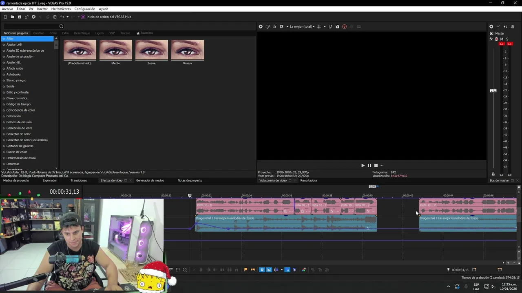Save preview snapshot to file icon

click(x=337, y=26)
